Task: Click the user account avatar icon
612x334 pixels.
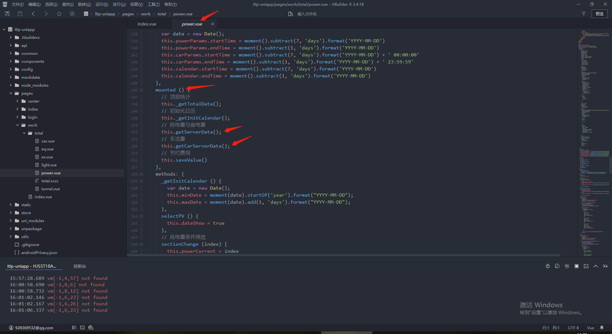Action: coord(11,328)
